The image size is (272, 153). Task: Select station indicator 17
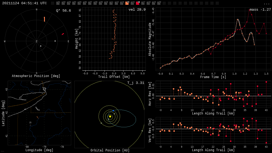143,3
